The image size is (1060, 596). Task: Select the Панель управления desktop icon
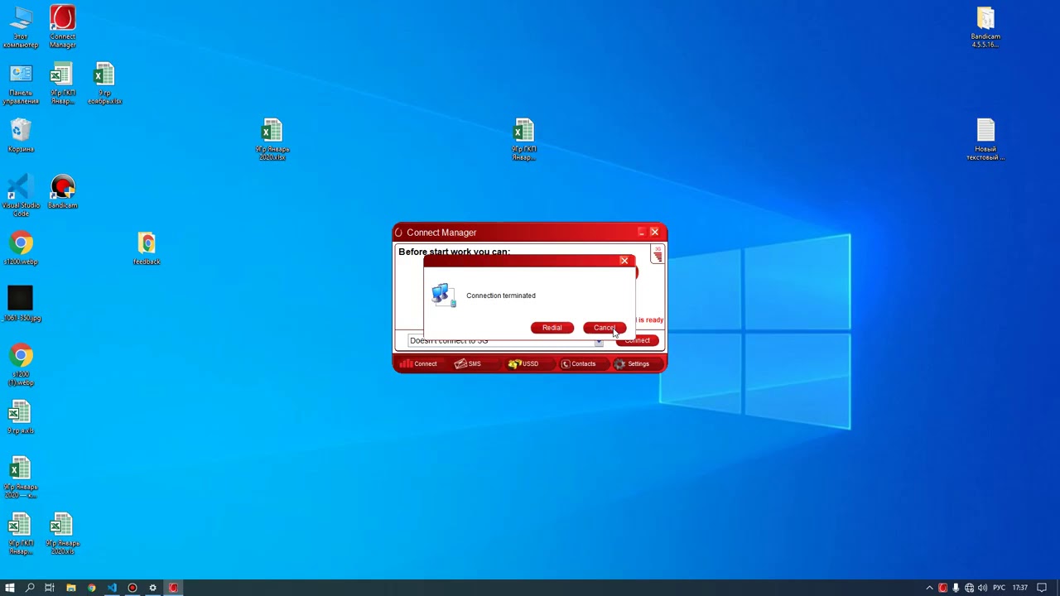tap(21, 84)
